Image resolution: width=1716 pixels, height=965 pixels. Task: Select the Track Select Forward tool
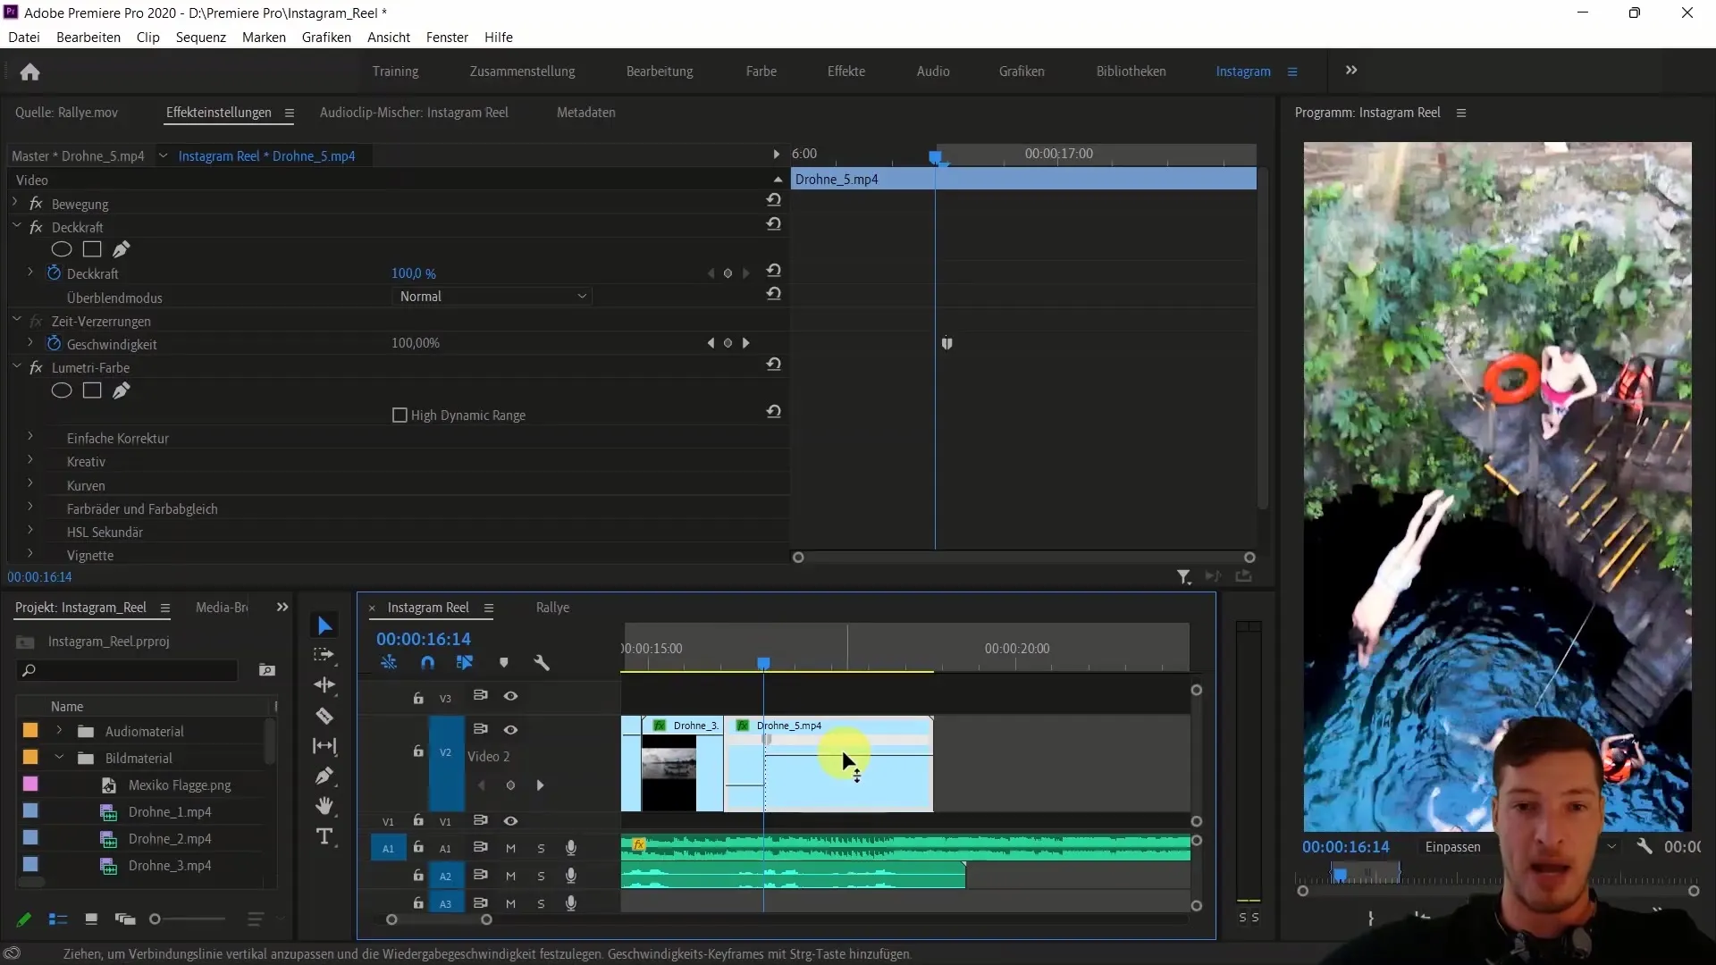coord(324,655)
